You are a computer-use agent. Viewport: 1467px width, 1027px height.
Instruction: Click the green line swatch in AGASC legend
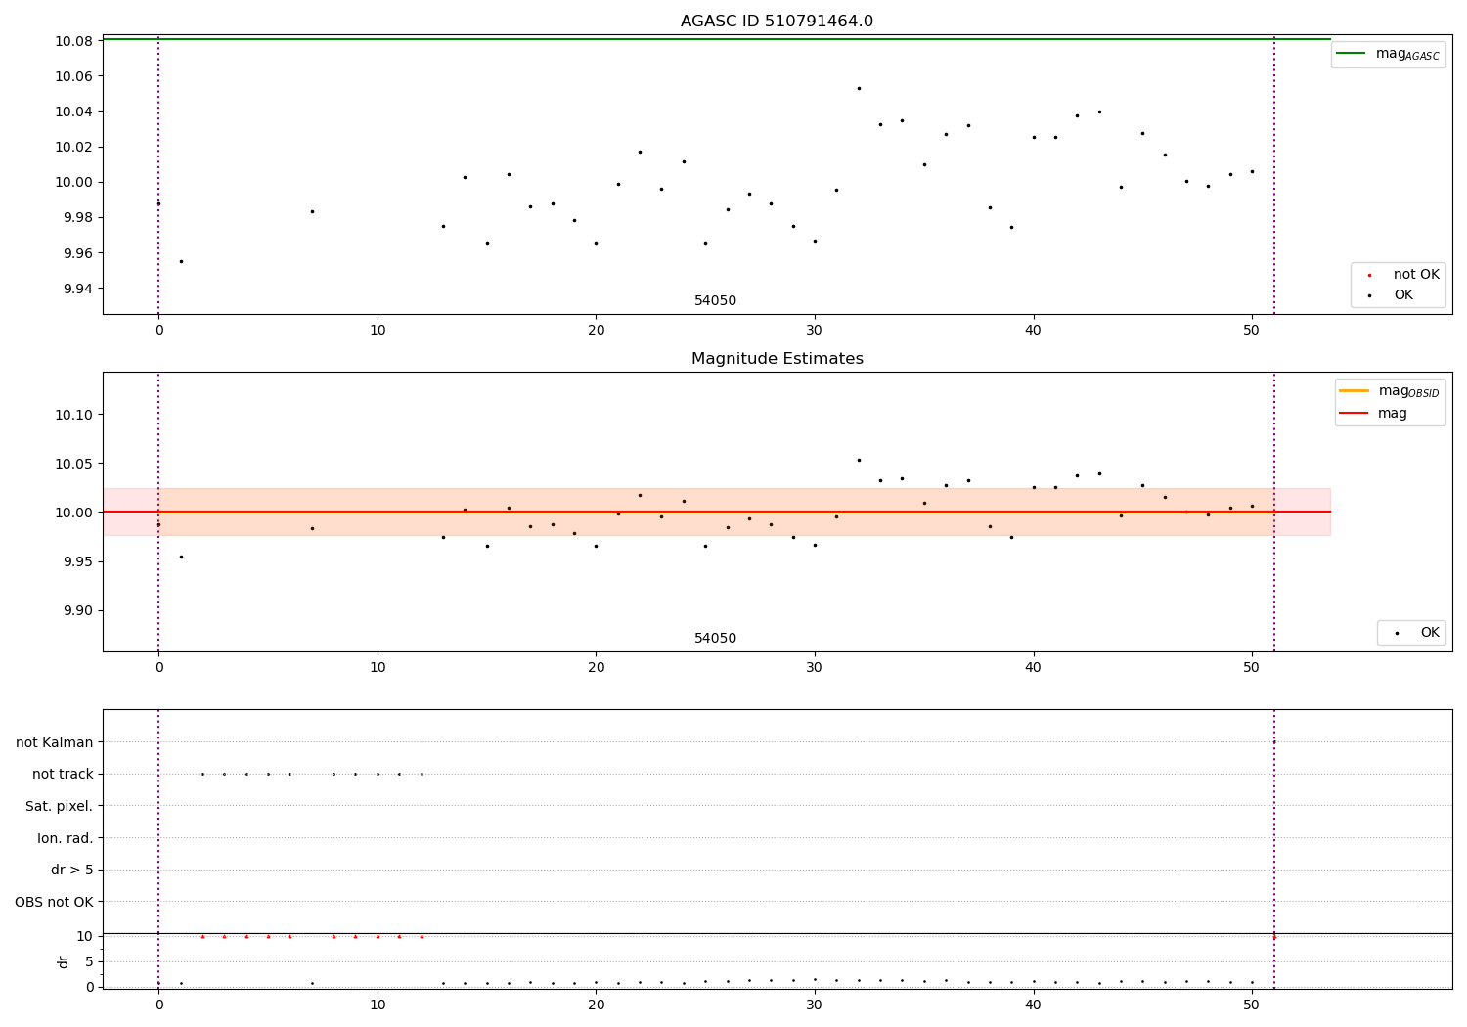pyautogui.click(x=1351, y=53)
